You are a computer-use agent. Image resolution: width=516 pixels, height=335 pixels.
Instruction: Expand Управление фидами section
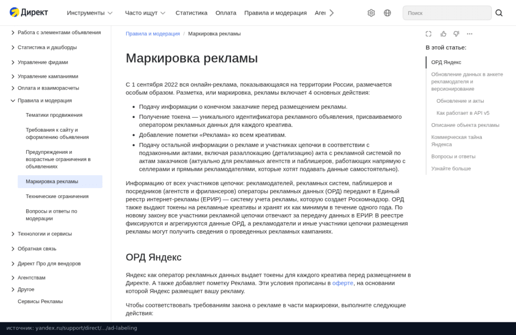tap(39, 62)
